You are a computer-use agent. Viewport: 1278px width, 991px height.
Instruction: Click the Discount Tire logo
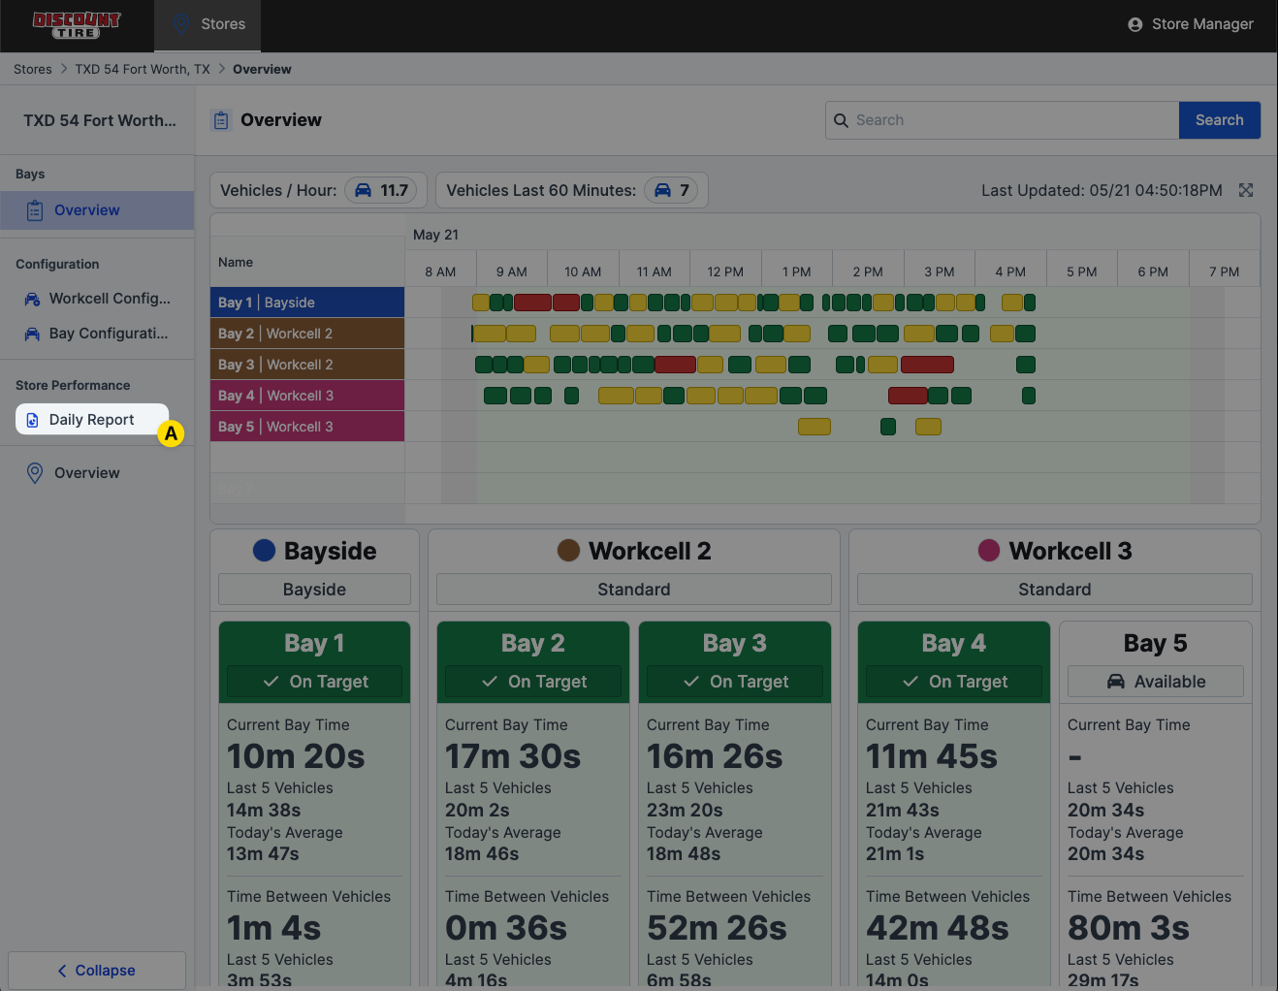tap(77, 25)
